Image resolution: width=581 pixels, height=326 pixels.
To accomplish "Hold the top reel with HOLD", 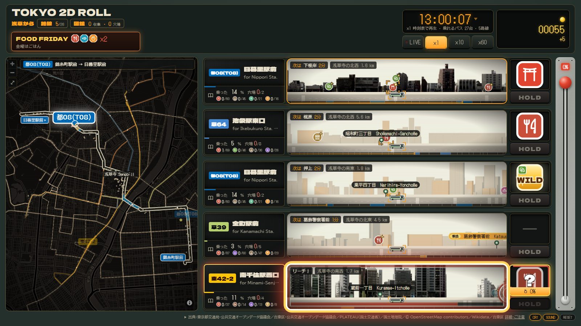I will tap(530, 97).
